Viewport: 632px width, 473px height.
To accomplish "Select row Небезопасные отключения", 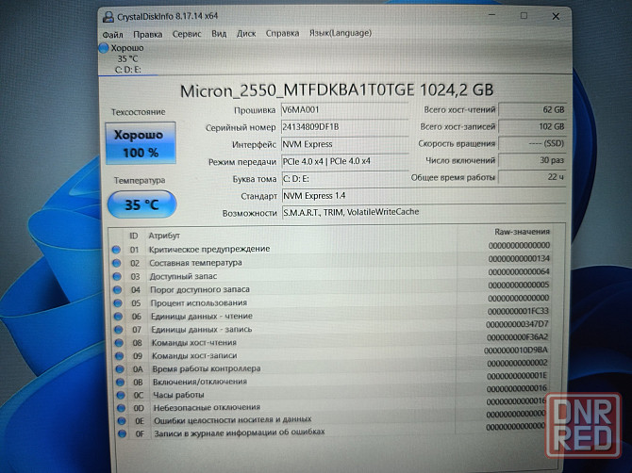I will pyautogui.click(x=330, y=405).
